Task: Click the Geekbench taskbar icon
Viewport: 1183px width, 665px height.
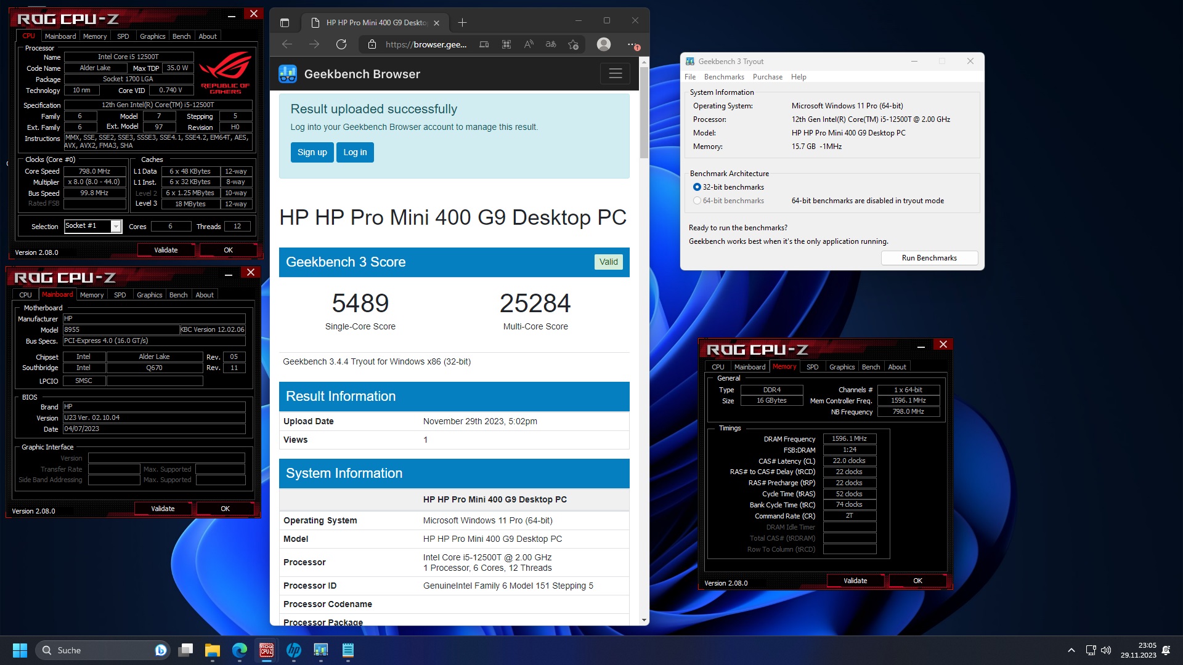Action: click(x=321, y=650)
